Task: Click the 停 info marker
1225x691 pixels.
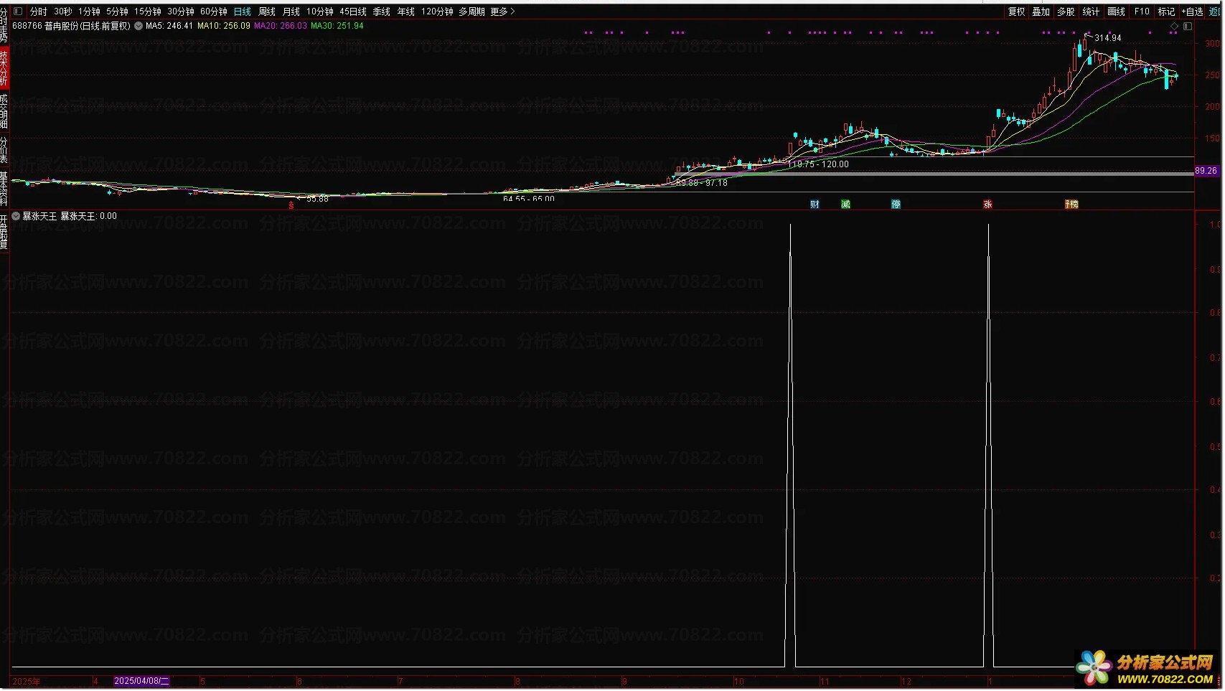Action: coord(896,205)
